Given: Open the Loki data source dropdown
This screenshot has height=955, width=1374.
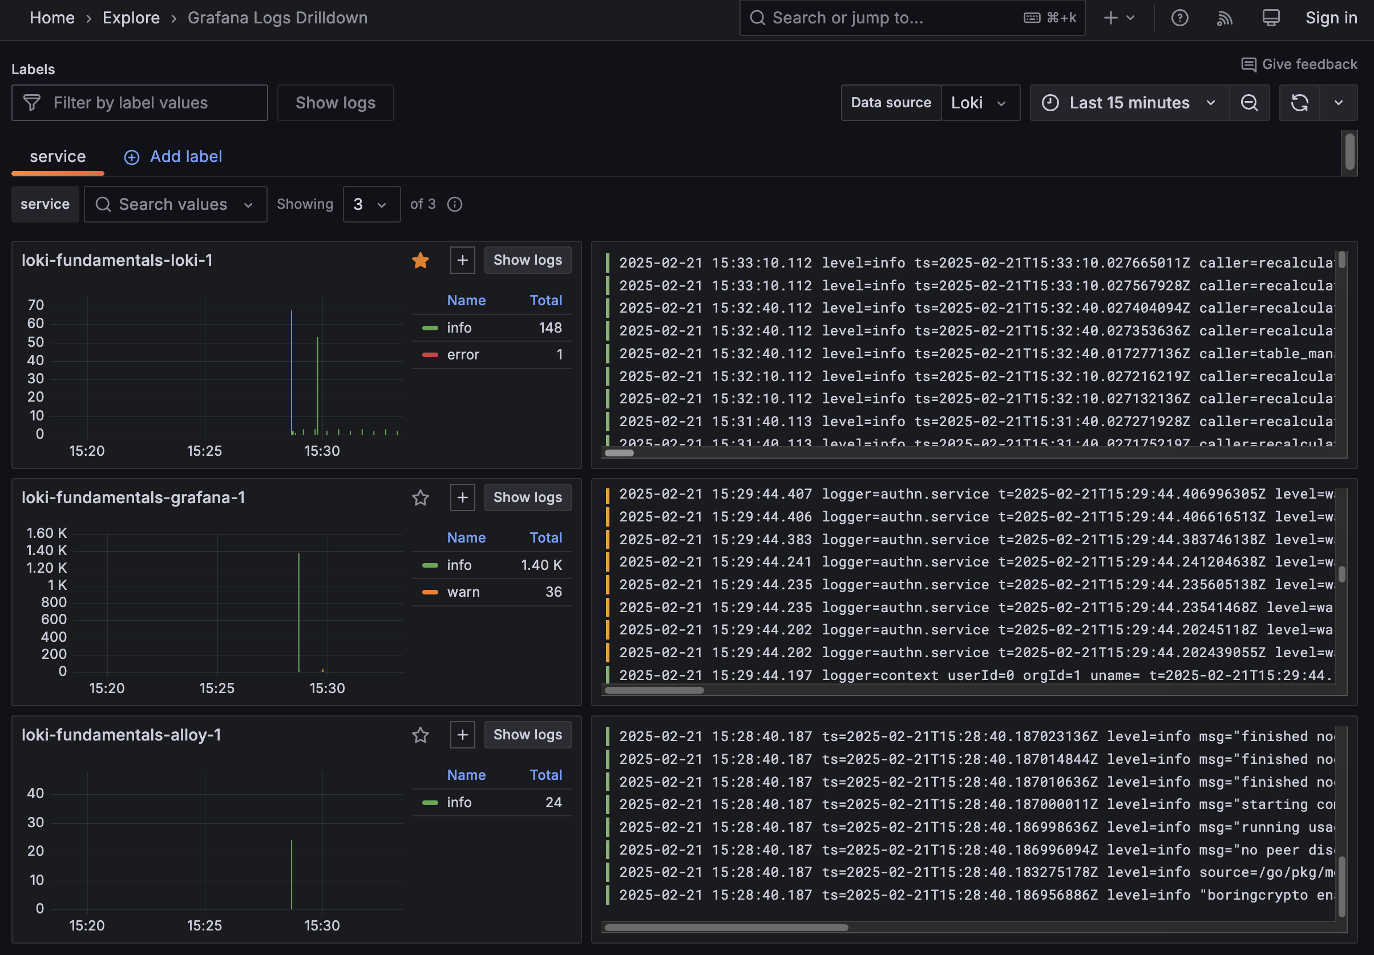Looking at the screenshot, I should click(x=980, y=102).
